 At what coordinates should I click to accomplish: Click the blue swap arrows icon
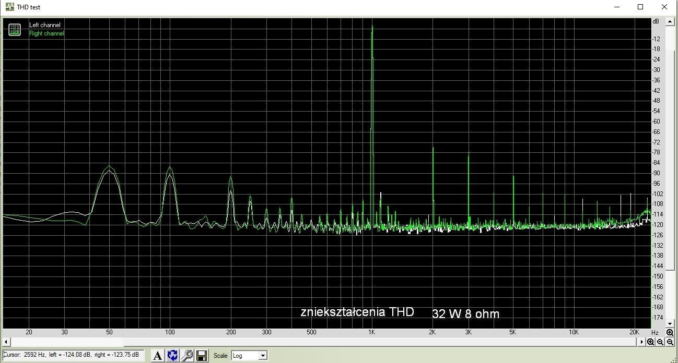(x=172, y=356)
